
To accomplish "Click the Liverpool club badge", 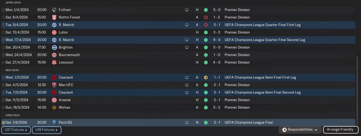I will click(54, 62).
